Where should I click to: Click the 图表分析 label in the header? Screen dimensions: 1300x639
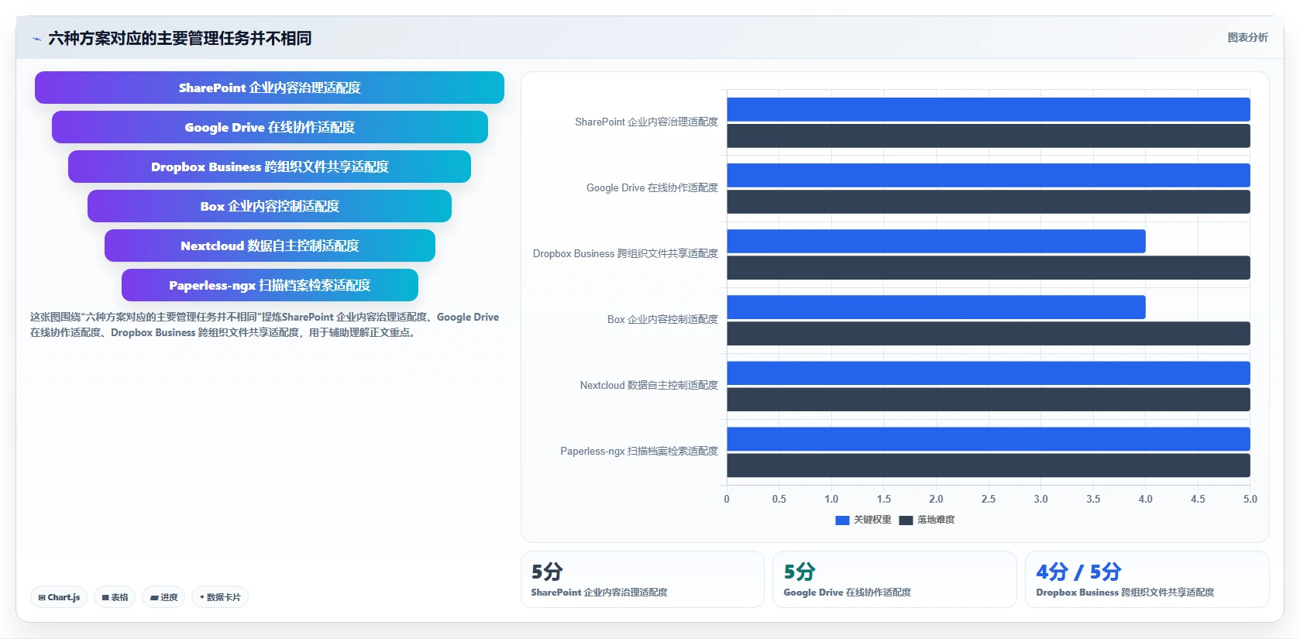point(1247,37)
